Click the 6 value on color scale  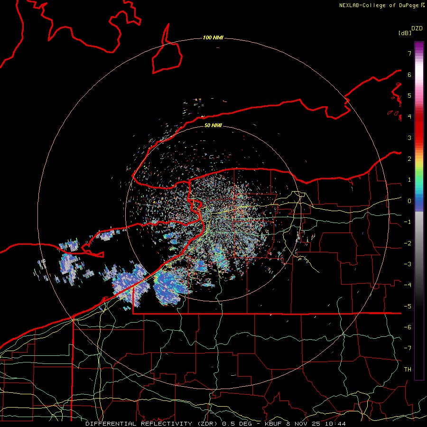[409, 74]
